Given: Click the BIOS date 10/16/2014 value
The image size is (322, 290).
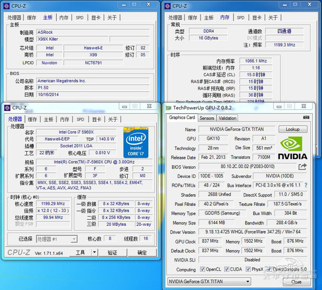Looking at the screenshot, I should [x=93, y=94].
